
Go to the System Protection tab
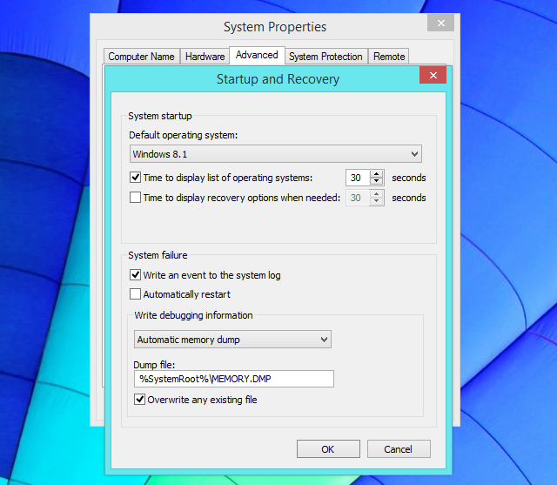[325, 57]
